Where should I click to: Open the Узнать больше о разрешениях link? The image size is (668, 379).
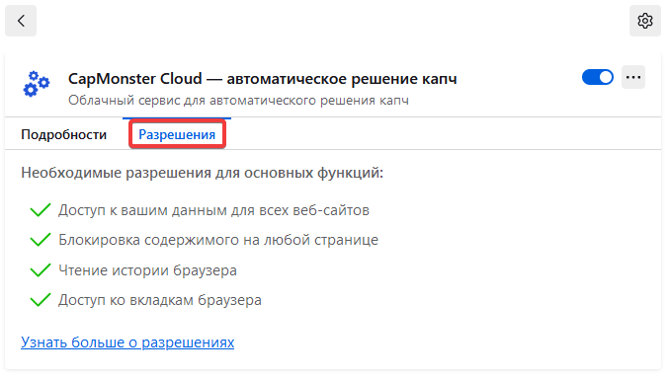coord(127,342)
